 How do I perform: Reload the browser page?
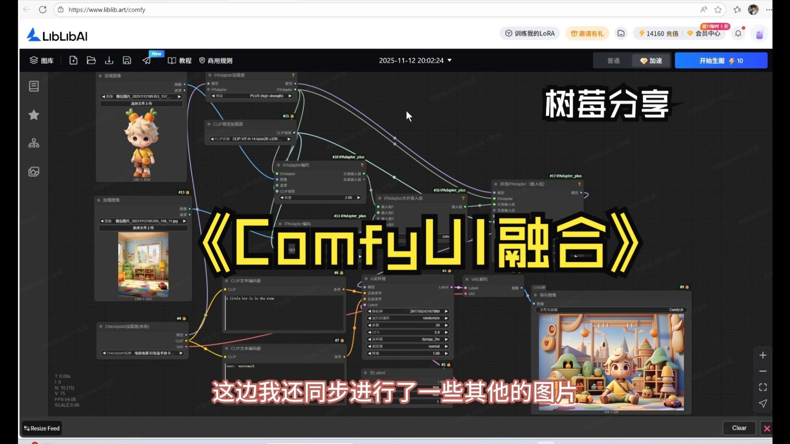click(43, 10)
